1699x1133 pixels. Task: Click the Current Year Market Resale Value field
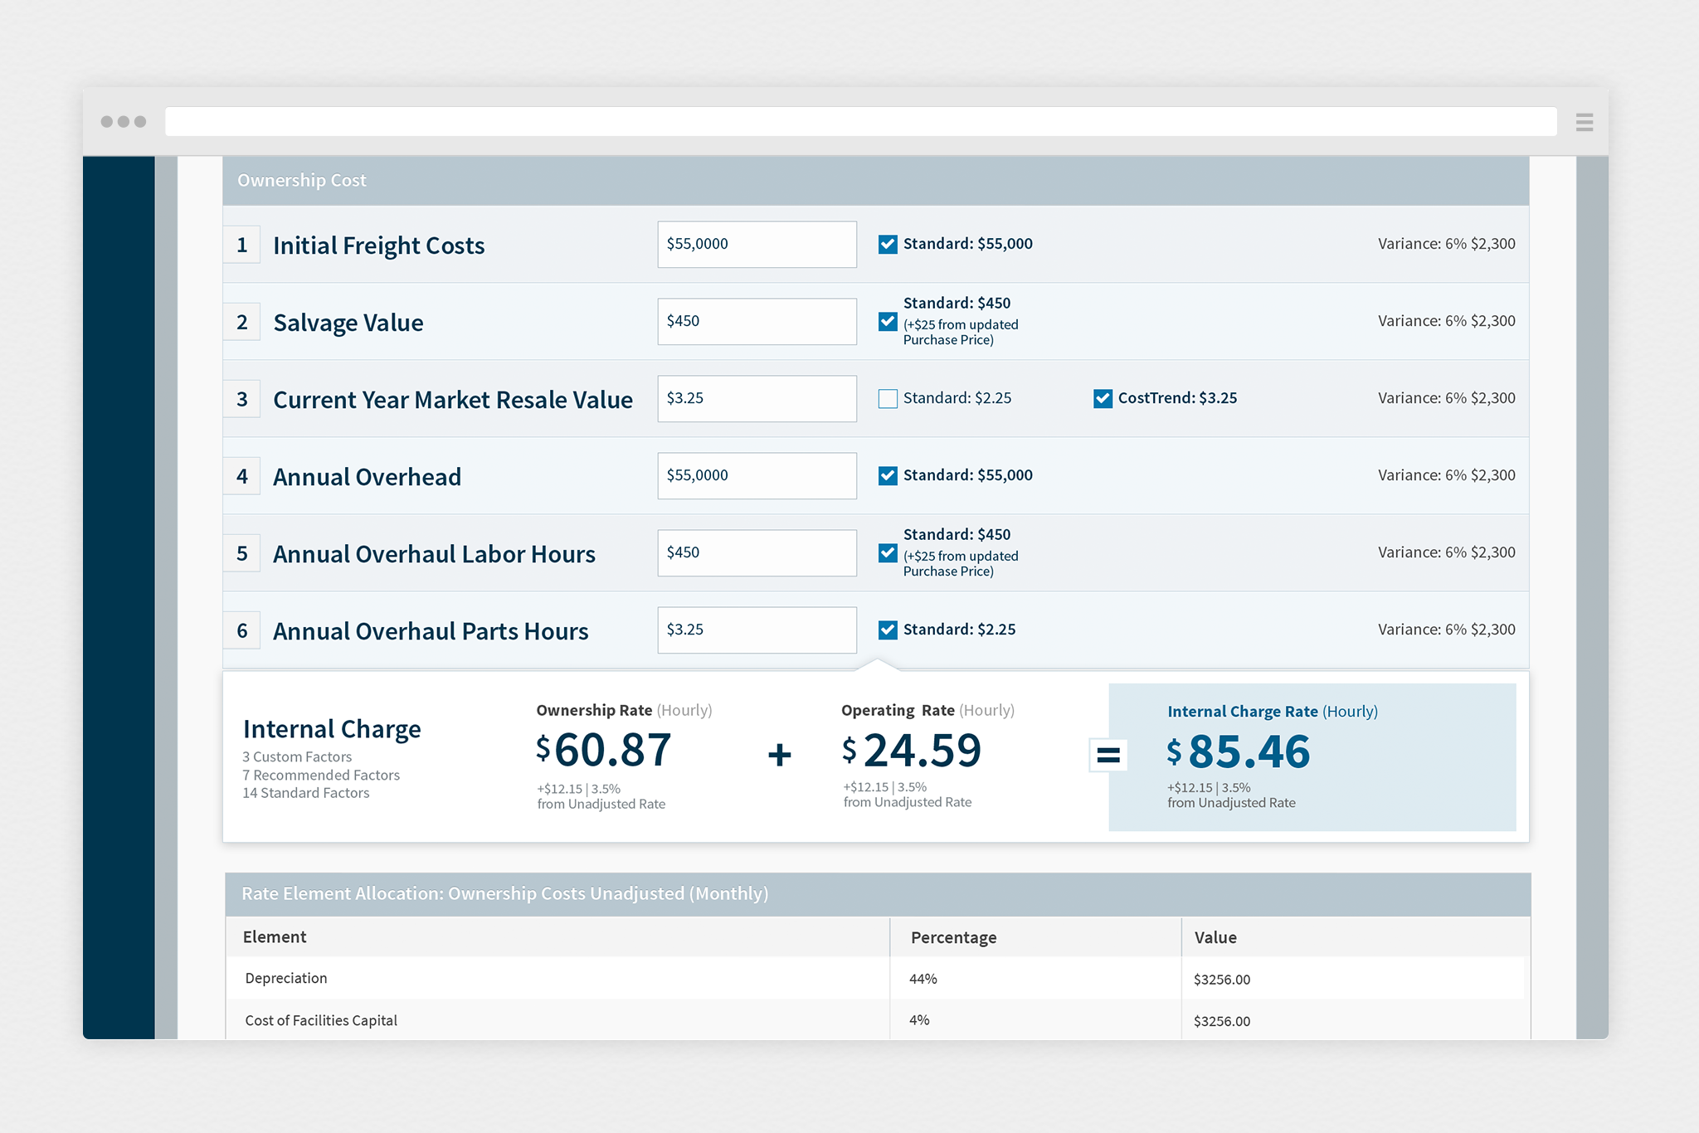point(757,398)
